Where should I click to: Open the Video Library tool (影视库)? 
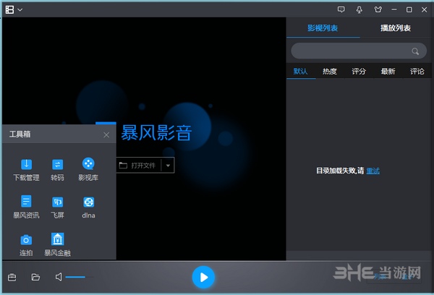[88, 169]
